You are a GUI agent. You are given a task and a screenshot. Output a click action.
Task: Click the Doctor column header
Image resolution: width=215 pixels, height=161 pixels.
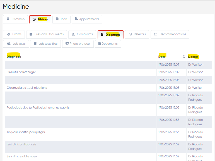point(193,57)
